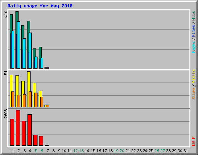Click day 31 on the x-axis
Viewport: 198px width, 155px height.
[x=186, y=151]
